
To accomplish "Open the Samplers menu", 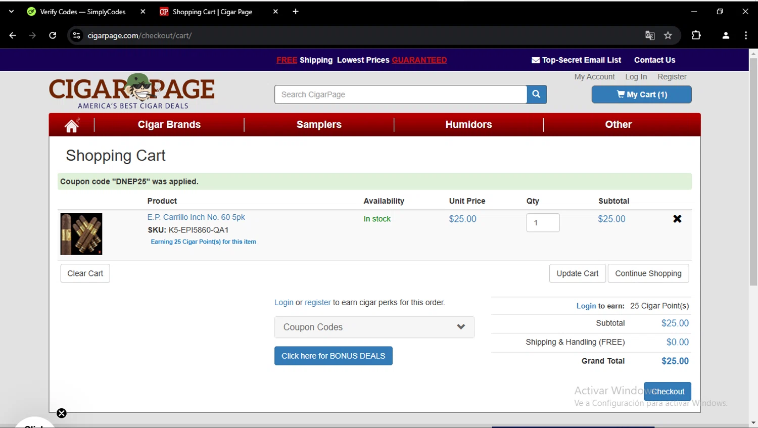I will click(319, 124).
